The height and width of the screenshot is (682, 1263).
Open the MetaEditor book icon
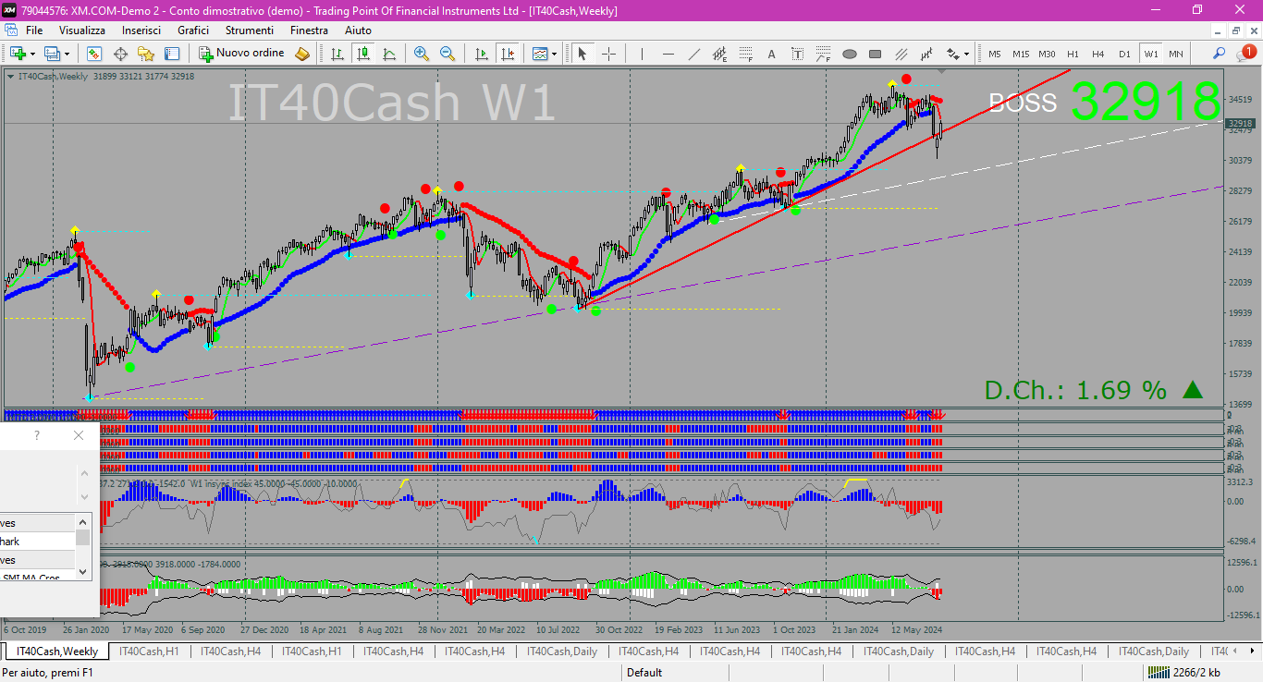pyautogui.click(x=302, y=54)
